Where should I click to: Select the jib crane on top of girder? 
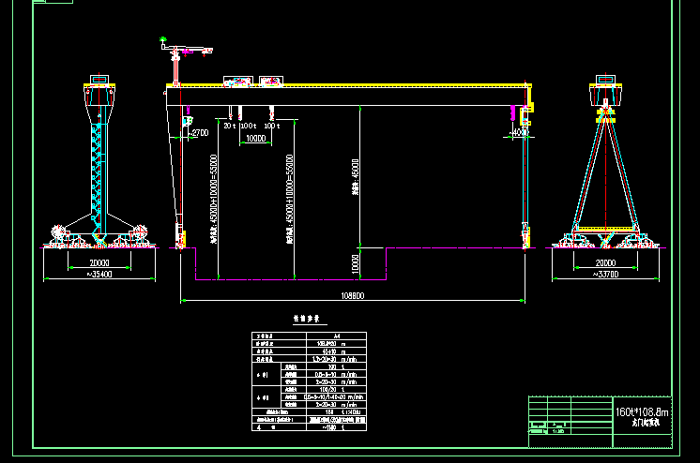click(x=186, y=61)
